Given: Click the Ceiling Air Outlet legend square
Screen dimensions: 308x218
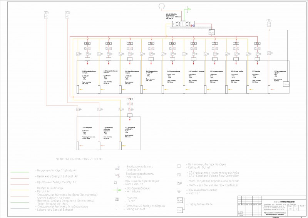Looking at the screenshot, I should (x=179, y=166).
